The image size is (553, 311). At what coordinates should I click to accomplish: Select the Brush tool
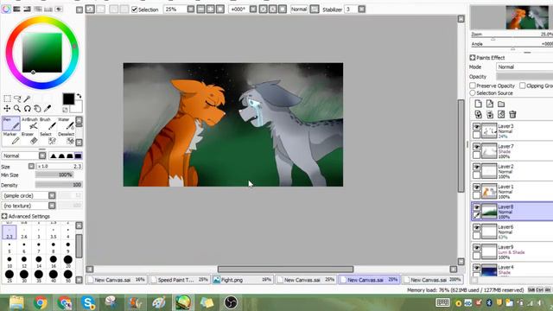pyautogui.click(x=48, y=124)
